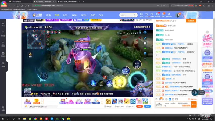Viewport: 215px width, 121px height.
Task: Toggle the highlighted blue chat toolbar button
Action: click(x=170, y=99)
